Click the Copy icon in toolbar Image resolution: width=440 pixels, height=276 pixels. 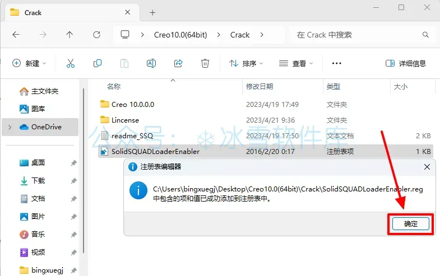pos(98,63)
